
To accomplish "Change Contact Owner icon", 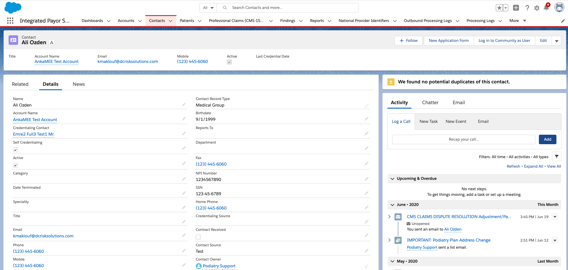I will [367, 266].
